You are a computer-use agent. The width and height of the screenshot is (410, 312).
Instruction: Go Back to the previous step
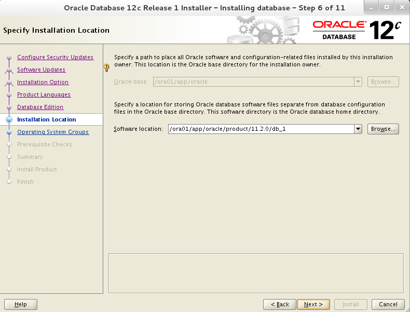click(280, 304)
